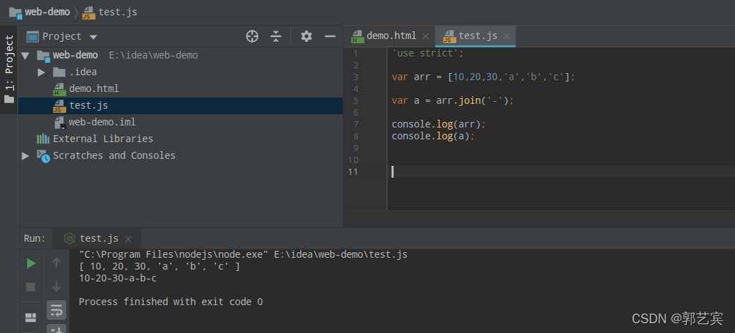Open the 1: Project side tool window tab
The width and height of the screenshot is (735, 333).
[9, 70]
